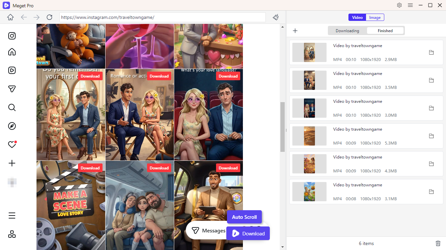Select the Search icon in the sidebar
This screenshot has height=250, width=446.
click(x=12, y=107)
